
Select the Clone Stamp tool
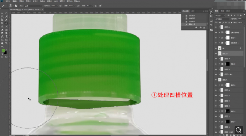pos(2,26)
